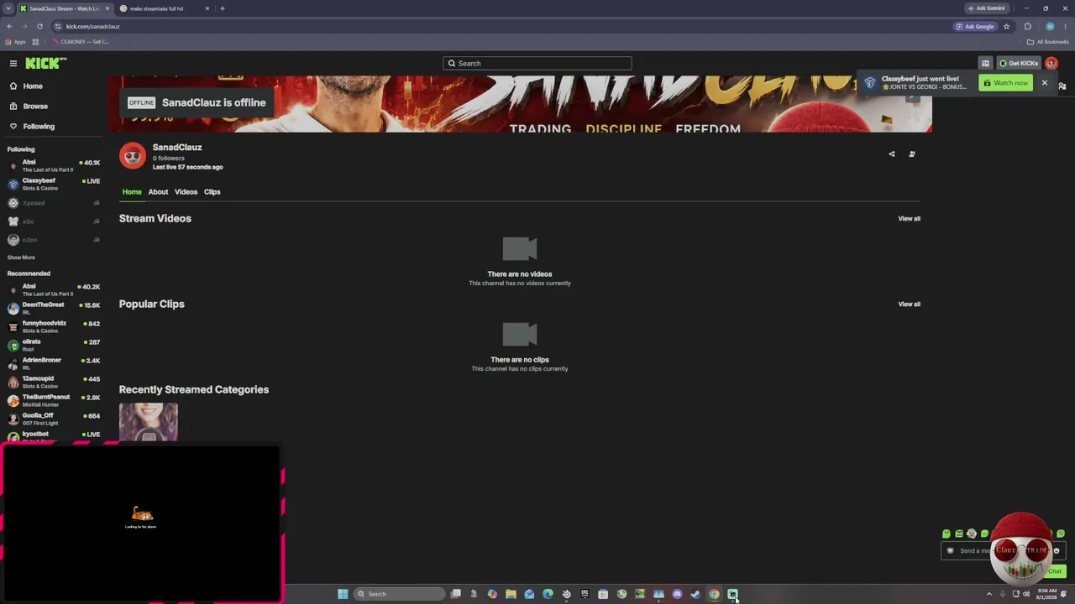Viewport: 1075px width, 604px height.
Task: Switch to the About channel tab
Action: [x=158, y=192]
